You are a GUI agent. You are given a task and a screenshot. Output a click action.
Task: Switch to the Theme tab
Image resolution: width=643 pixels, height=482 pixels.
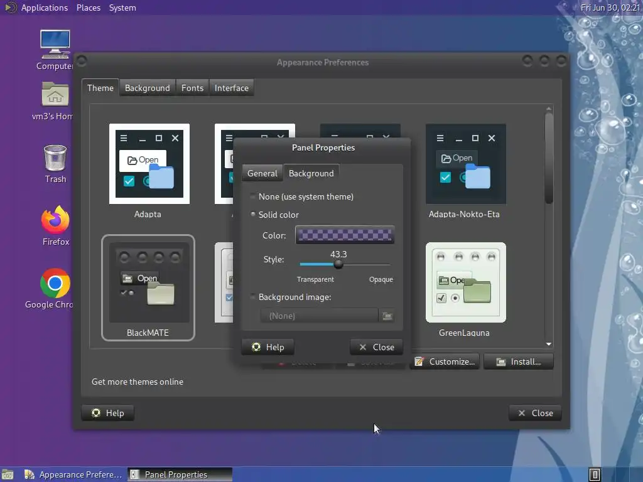pyautogui.click(x=100, y=88)
